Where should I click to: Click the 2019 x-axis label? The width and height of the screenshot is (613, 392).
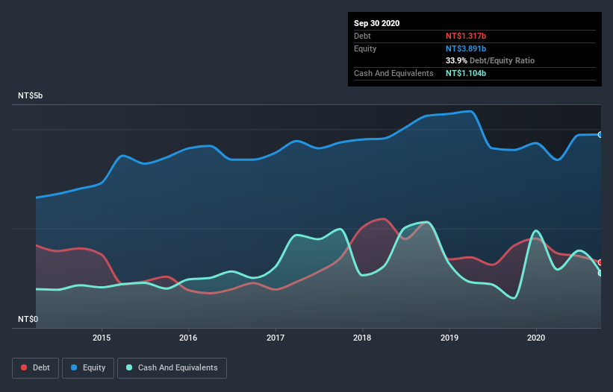click(x=449, y=338)
